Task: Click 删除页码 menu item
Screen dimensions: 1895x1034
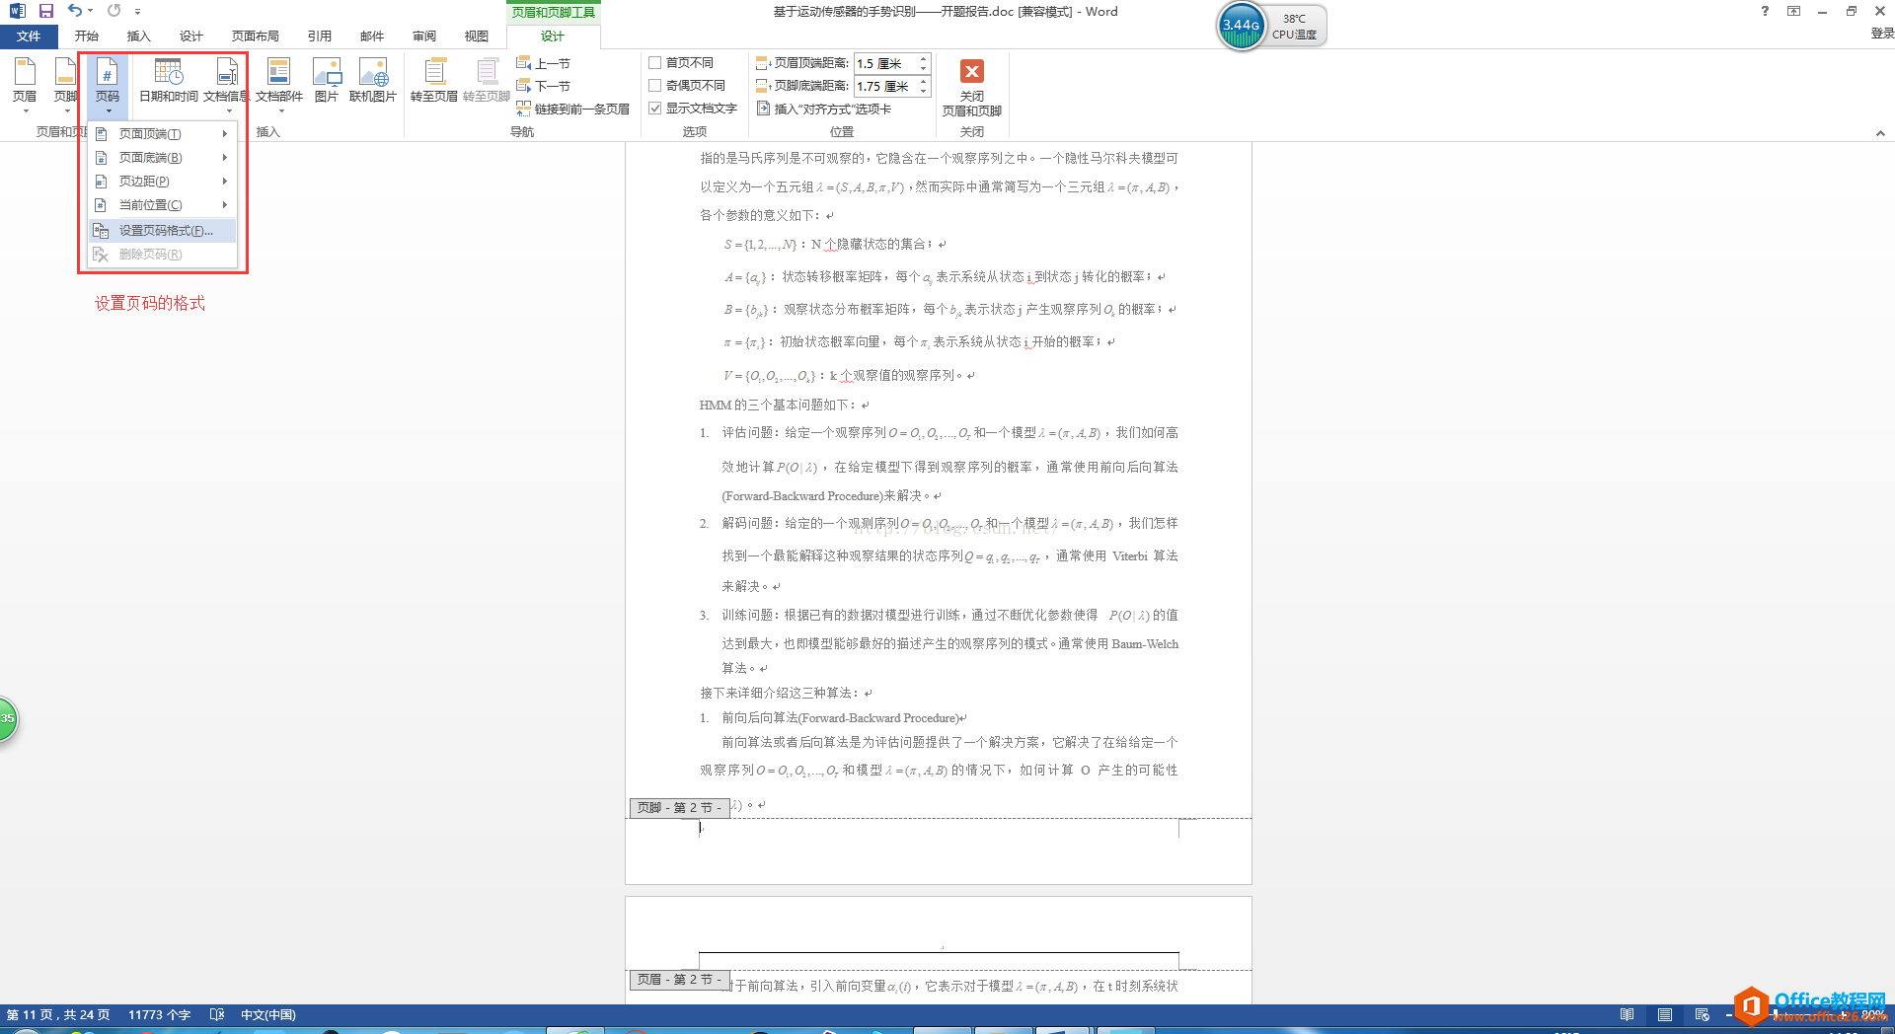Action: click(163, 255)
